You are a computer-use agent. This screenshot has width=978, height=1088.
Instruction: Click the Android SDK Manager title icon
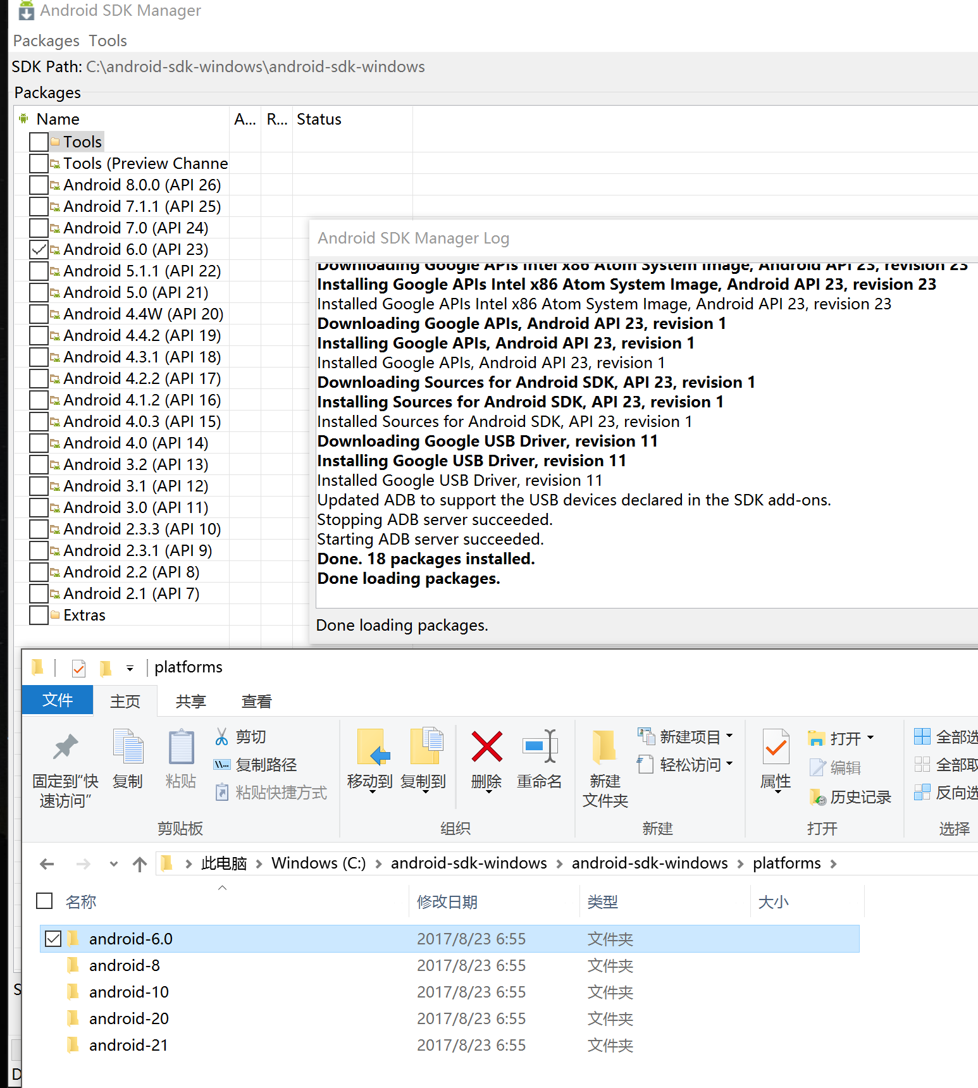point(26,11)
